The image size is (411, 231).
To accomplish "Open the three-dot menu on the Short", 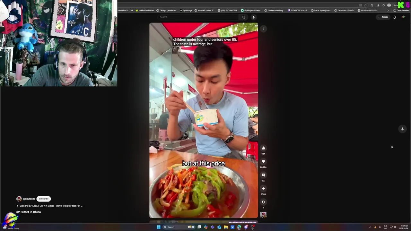I will (263, 29).
